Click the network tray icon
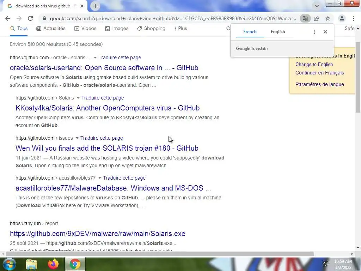 [325, 264]
